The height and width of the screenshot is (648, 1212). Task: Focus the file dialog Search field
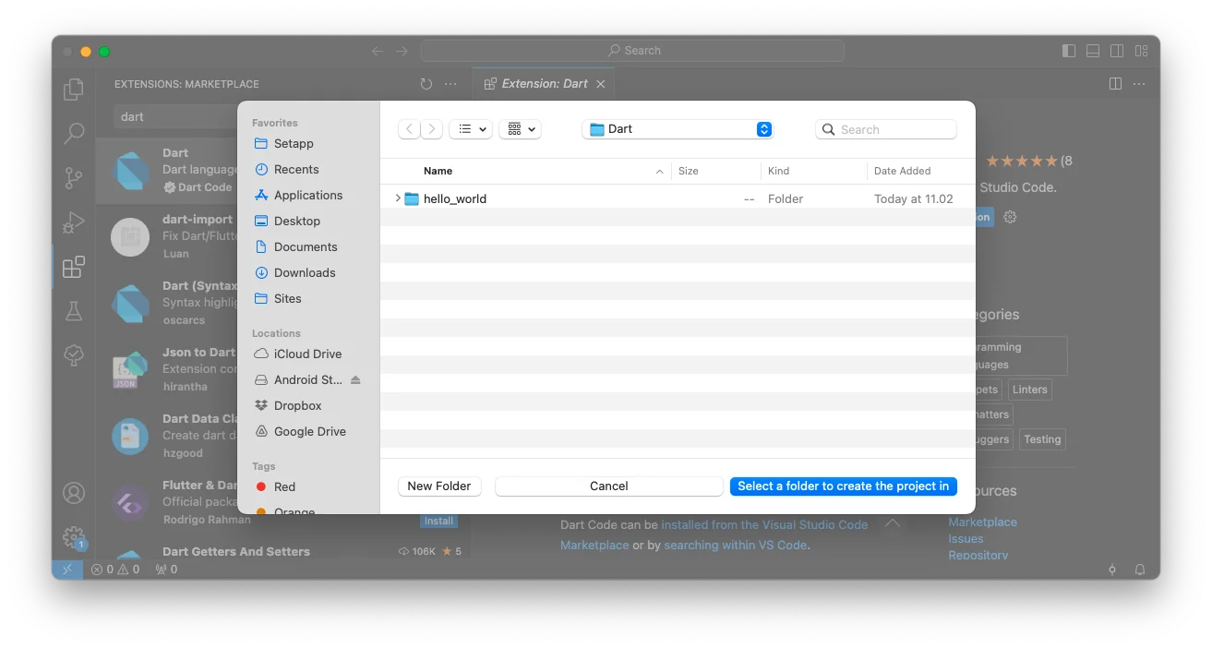tap(886, 130)
